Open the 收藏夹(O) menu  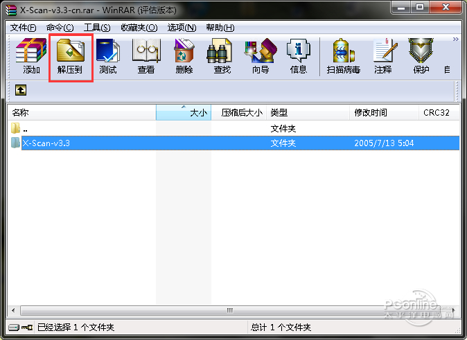point(139,28)
